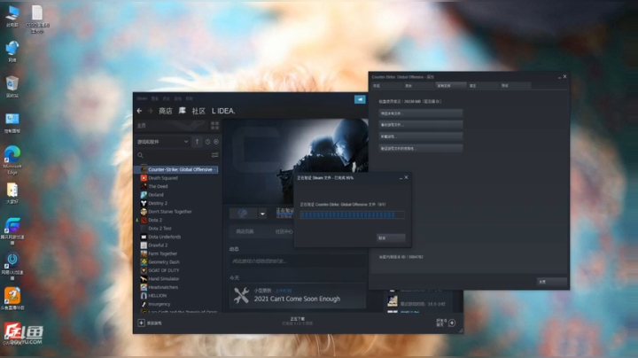Click the ready-to-play filter icon
Image resolution: width=638 pixels, height=358 pixels.
click(216, 142)
